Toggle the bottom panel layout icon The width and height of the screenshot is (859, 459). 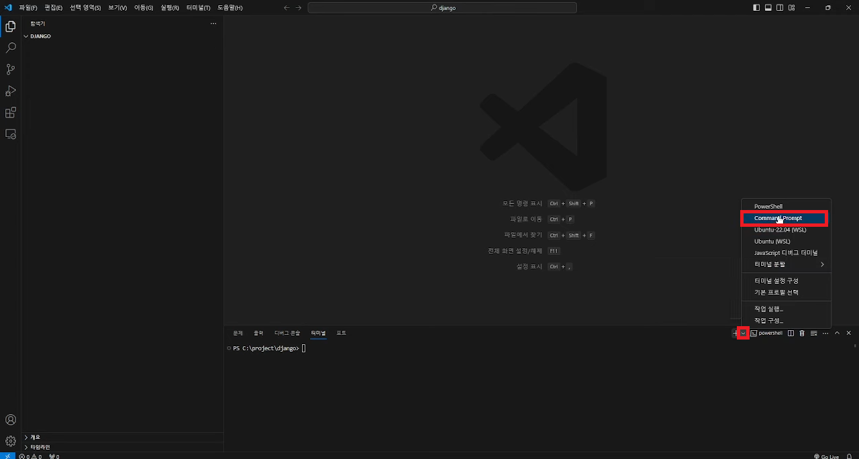[x=768, y=7]
